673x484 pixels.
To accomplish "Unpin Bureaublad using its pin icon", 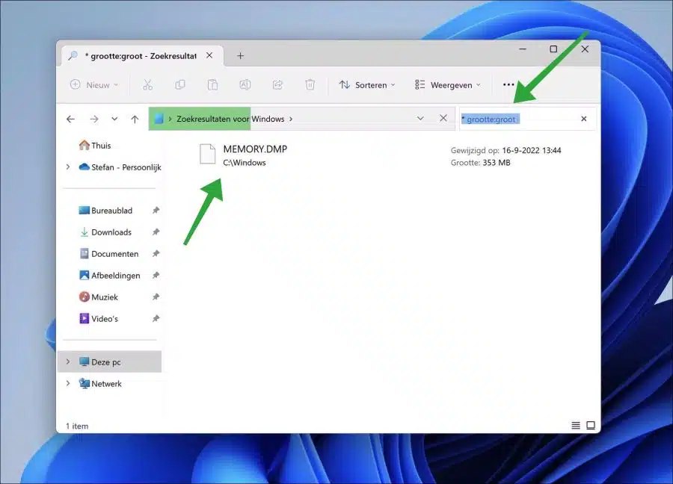I will (x=156, y=211).
